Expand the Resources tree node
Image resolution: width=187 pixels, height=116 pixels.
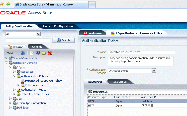(x=14, y=72)
